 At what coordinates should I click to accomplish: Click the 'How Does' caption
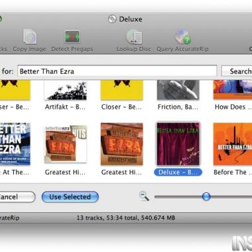(x=233, y=107)
